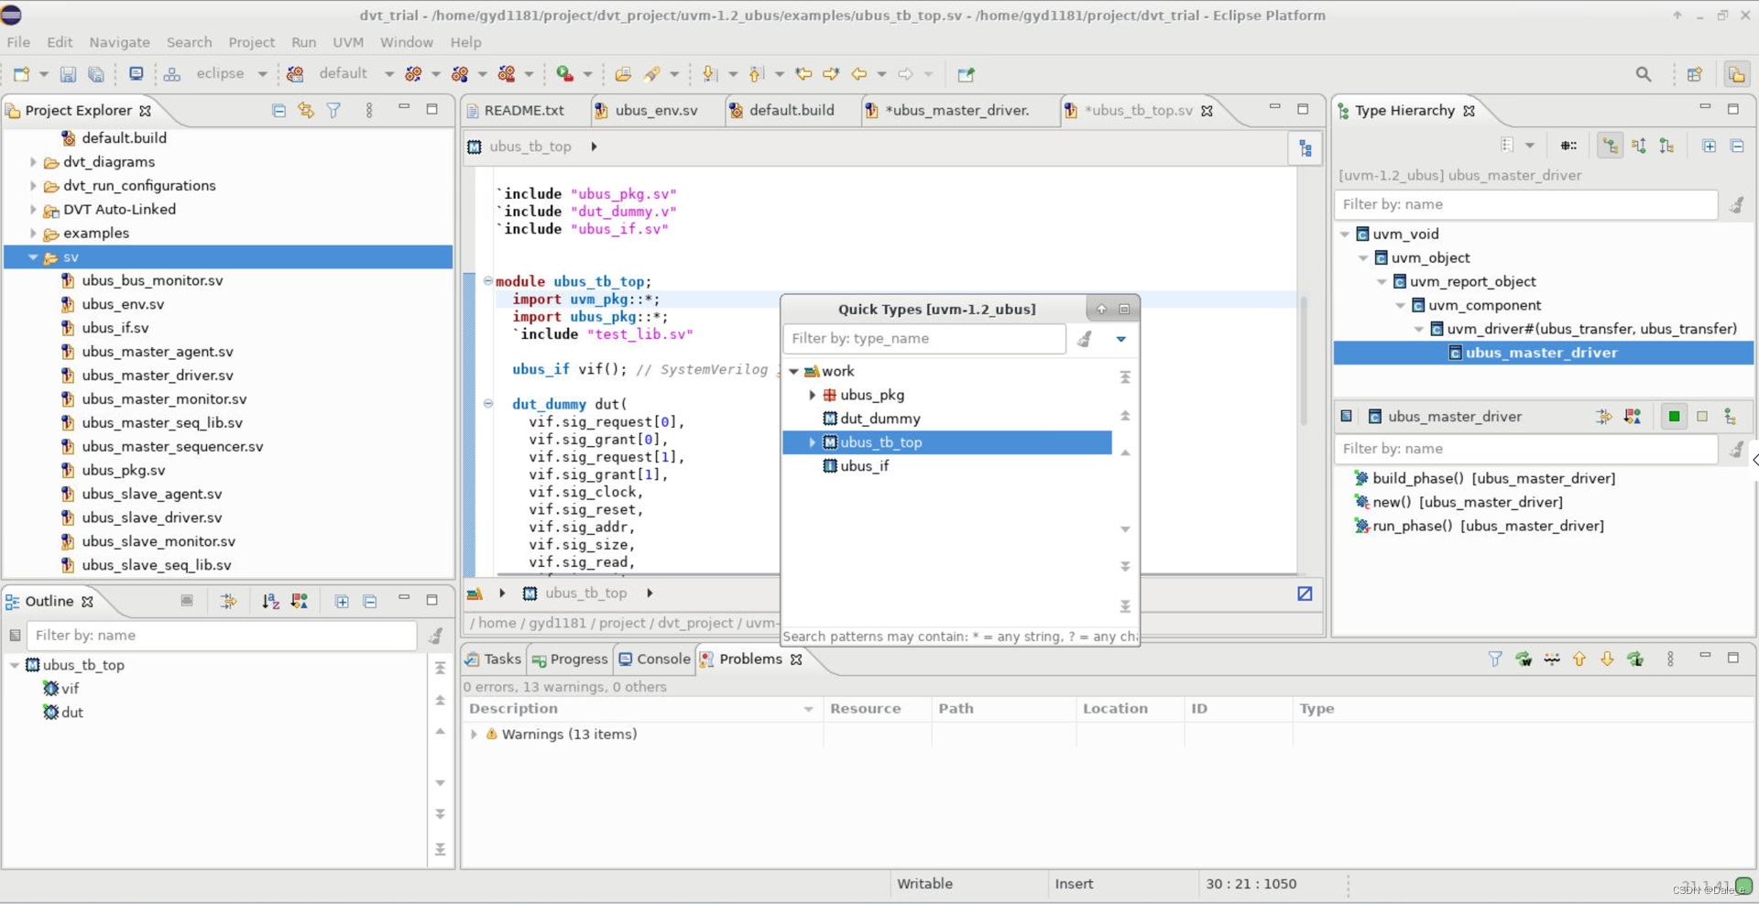The image size is (1759, 904).
Task: Click the Save toolbar icon
Action: tap(68, 74)
